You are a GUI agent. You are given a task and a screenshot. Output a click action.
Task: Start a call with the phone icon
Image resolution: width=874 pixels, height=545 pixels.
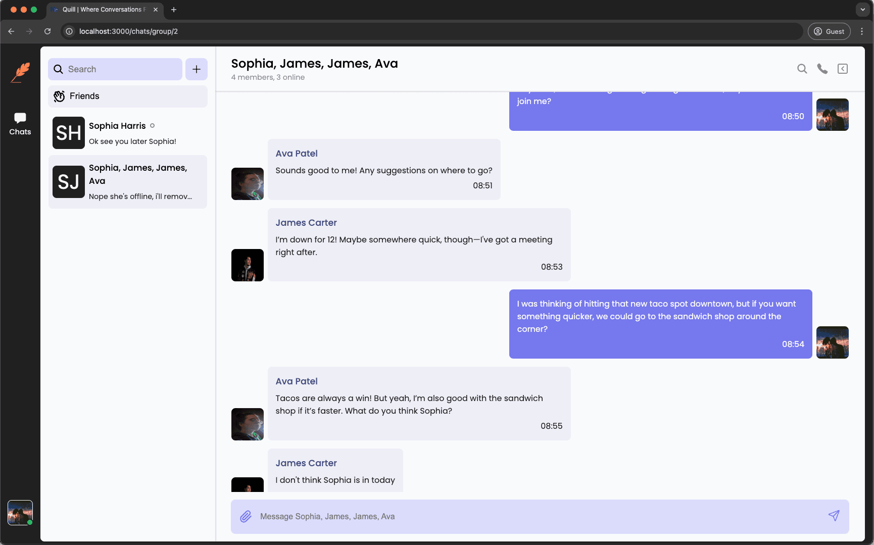click(x=822, y=69)
